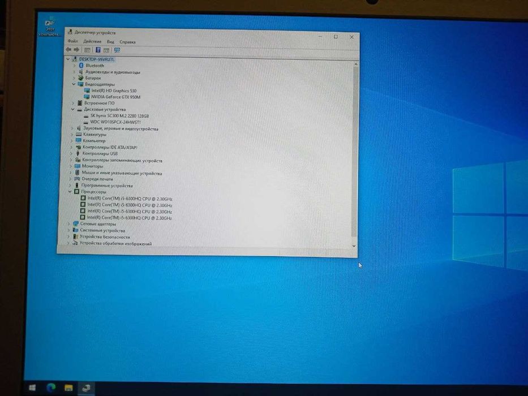This screenshot has height=396, width=528.
Task: Collapse the Видеоадаптеры category
Action: click(74, 84)
